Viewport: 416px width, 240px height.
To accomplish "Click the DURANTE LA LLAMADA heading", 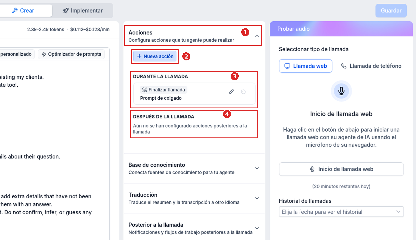I will pos(160,77).
